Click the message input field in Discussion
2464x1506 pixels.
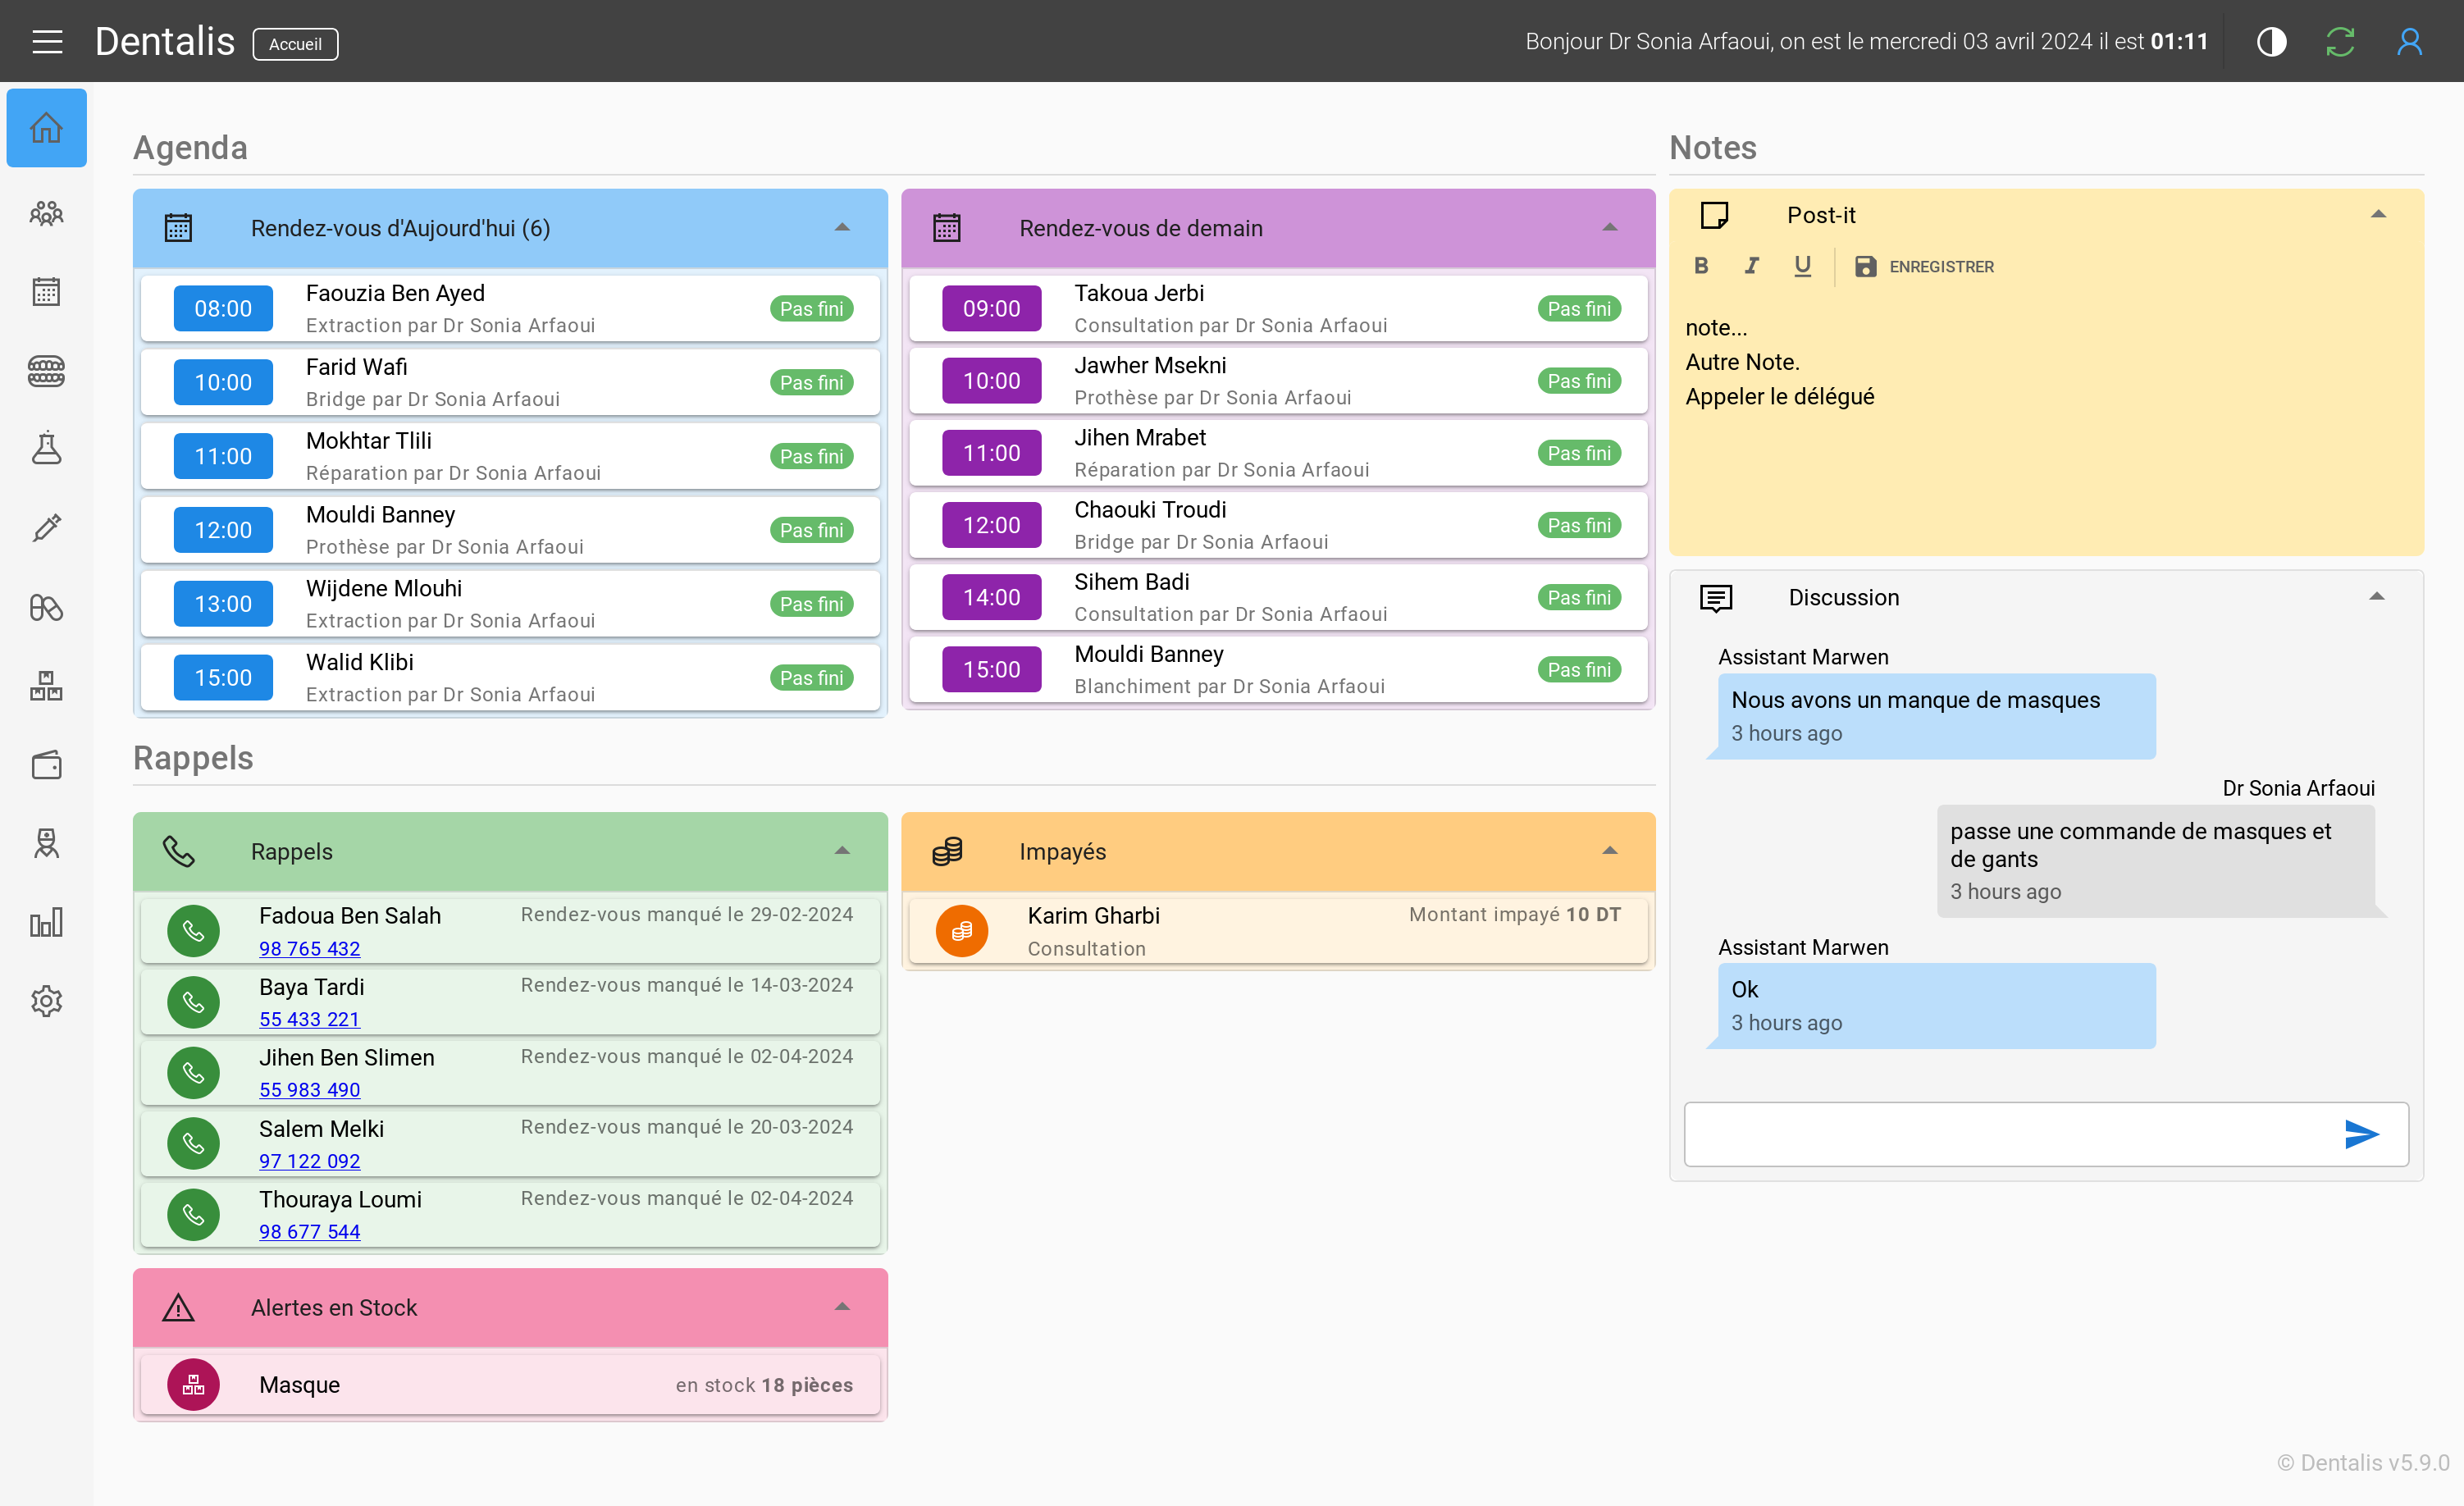[2005, 1134]
